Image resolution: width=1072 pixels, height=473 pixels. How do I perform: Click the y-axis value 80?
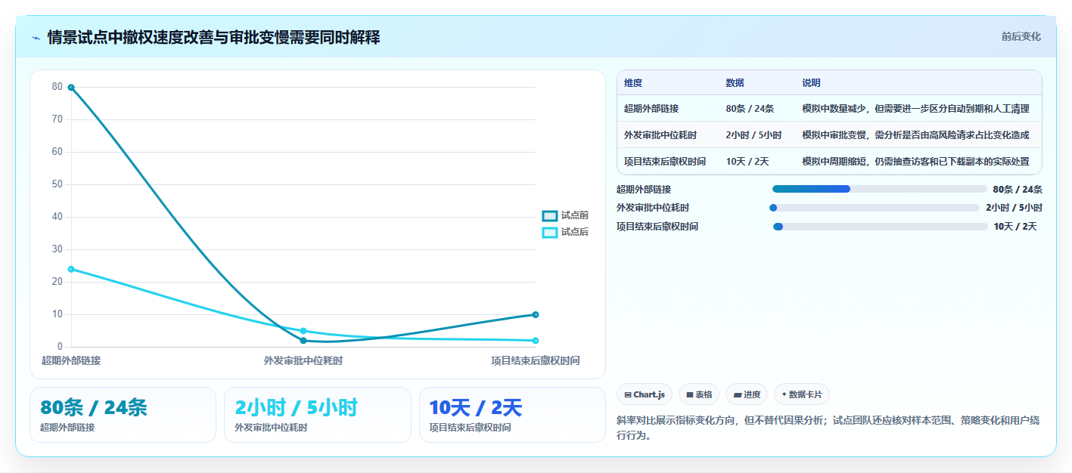[x=57, y=87]
